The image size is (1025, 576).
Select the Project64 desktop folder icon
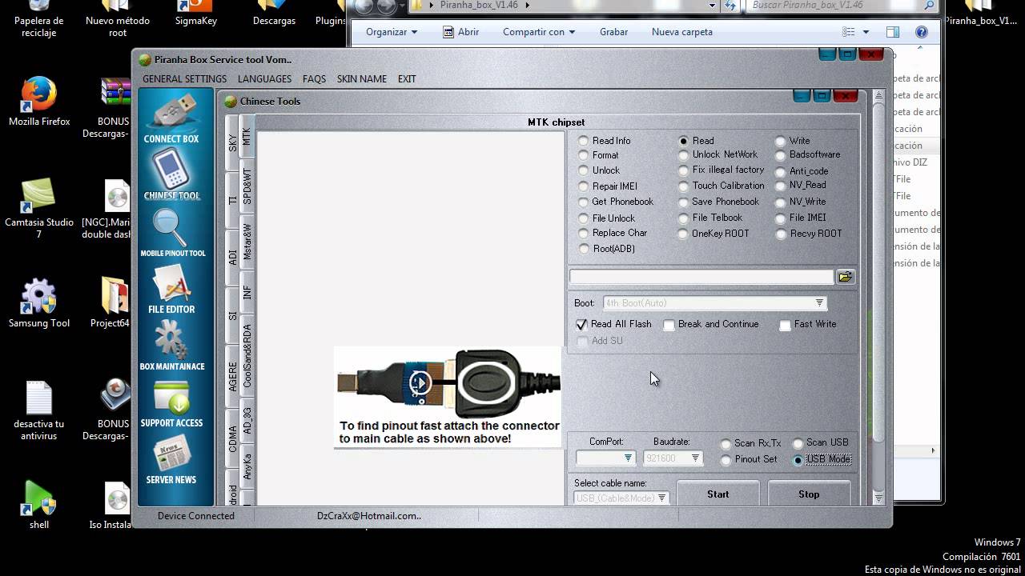coord(115,304)
